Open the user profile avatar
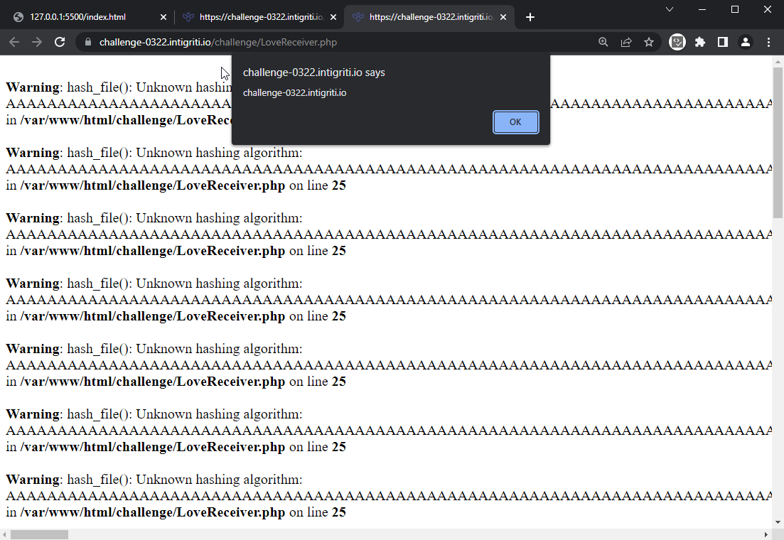The width and height of the screenshot is (784, 540). 745,42
